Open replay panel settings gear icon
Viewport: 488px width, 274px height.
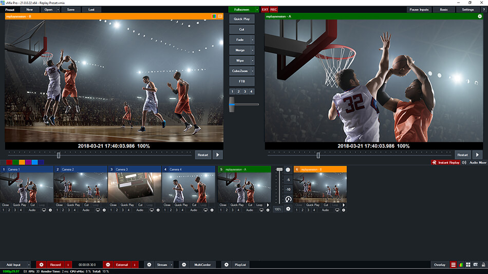pos(288,209)
